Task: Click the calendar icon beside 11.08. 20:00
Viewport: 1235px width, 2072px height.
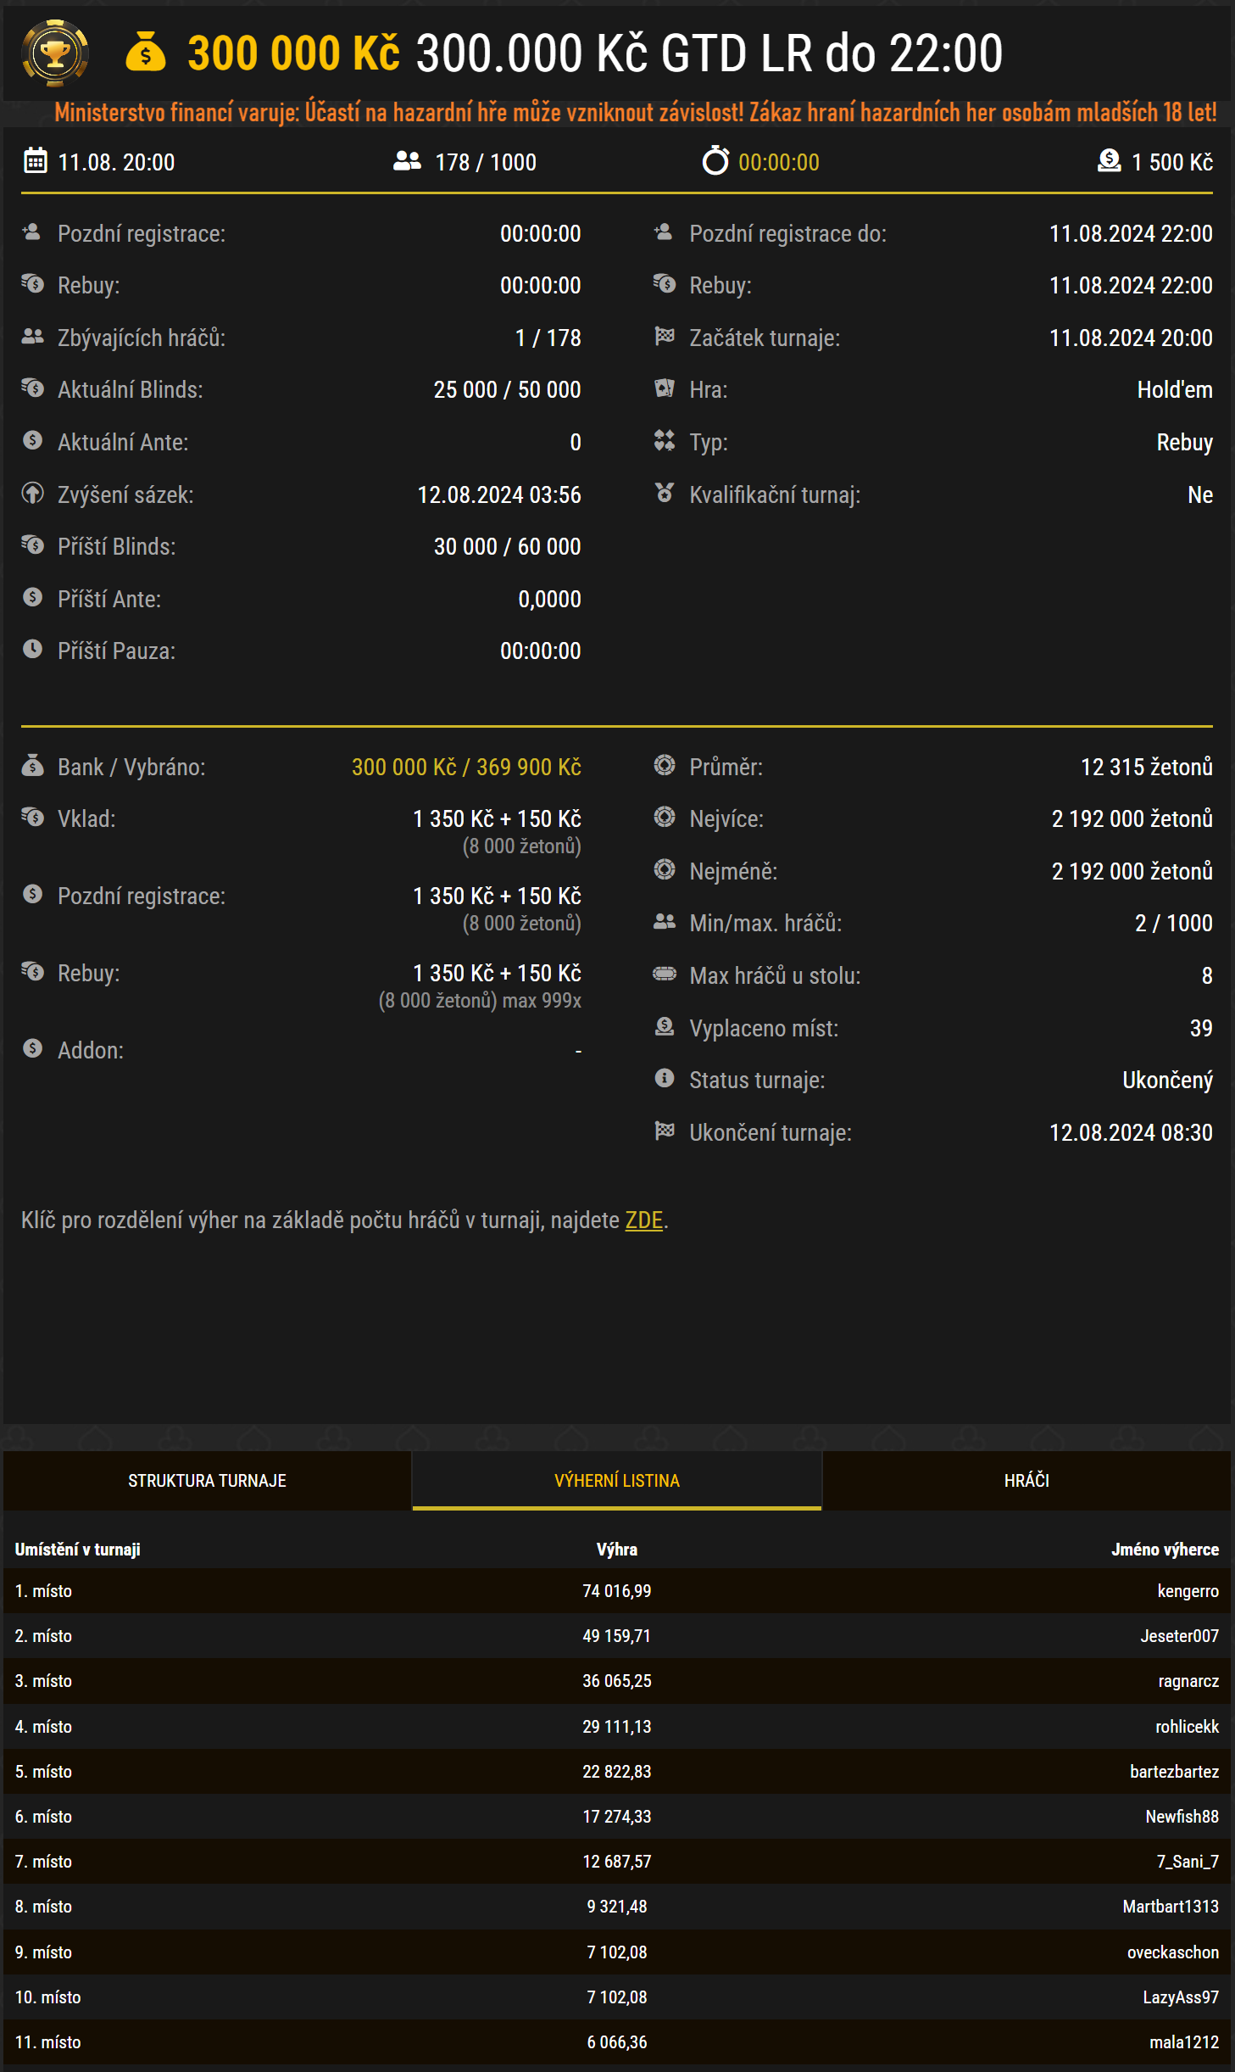Action: pyautogui.click(x=35, y=161)
